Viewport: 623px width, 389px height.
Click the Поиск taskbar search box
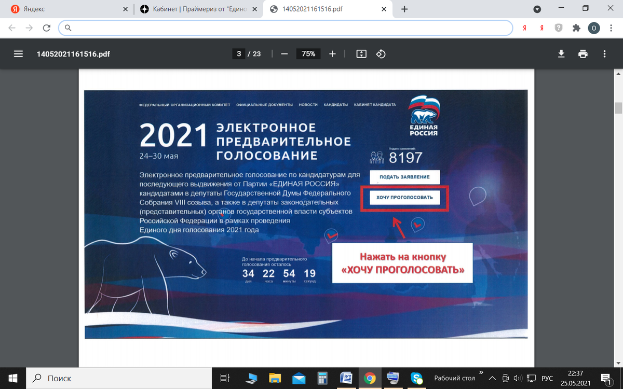(x=118, y=378)
